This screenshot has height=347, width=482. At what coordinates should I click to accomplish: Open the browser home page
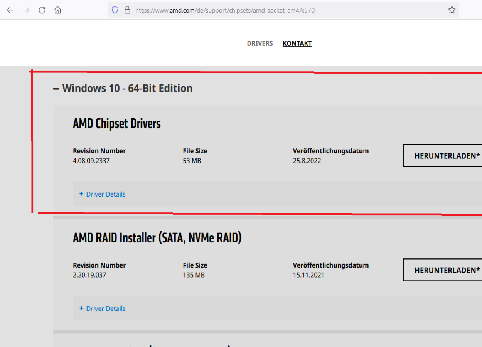[x=58, y=10]
